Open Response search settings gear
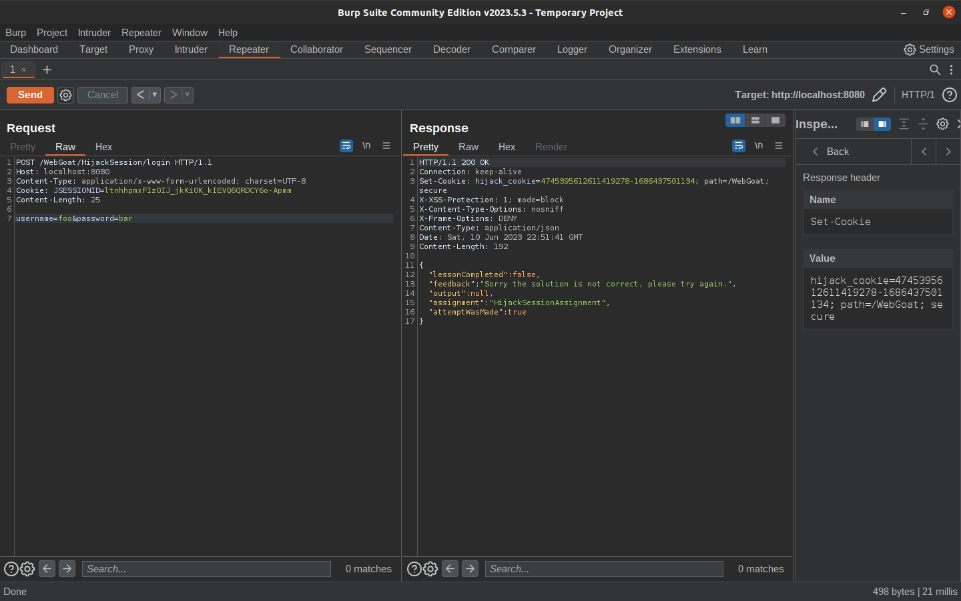The image size is (961, 601). coord(430,569)
